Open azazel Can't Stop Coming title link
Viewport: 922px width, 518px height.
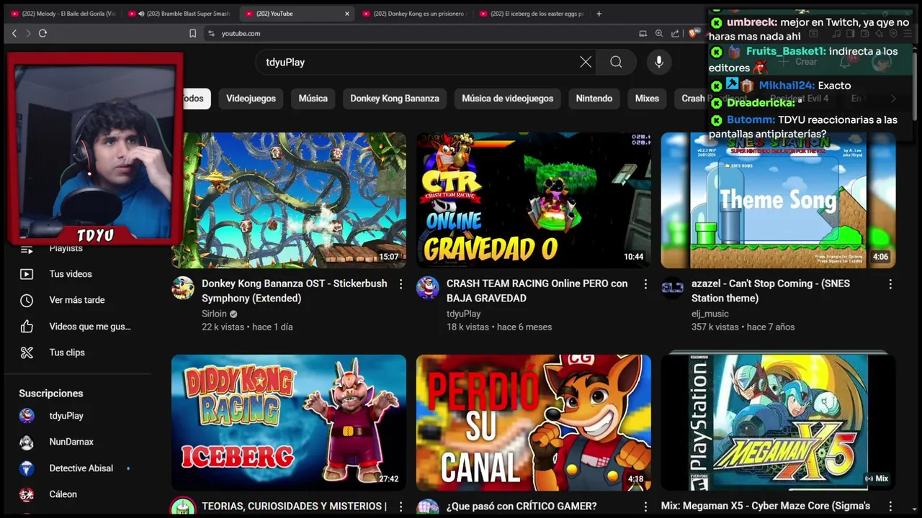pyautogui.click(x=771, y=291)
